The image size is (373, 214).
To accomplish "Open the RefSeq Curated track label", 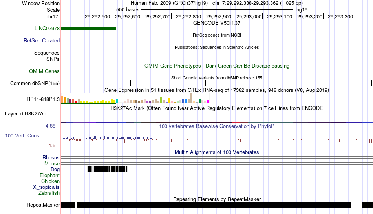I will point(42,41).
